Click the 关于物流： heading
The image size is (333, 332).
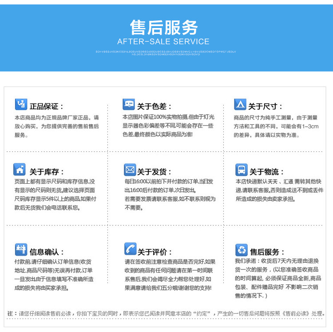point(266,172)
